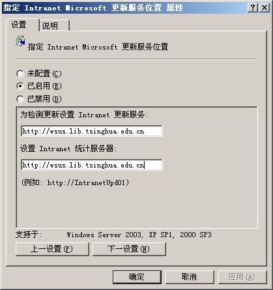Go to previous setting with 上一设置
This screenshot has height=290, width=273.
coord(52,249)
